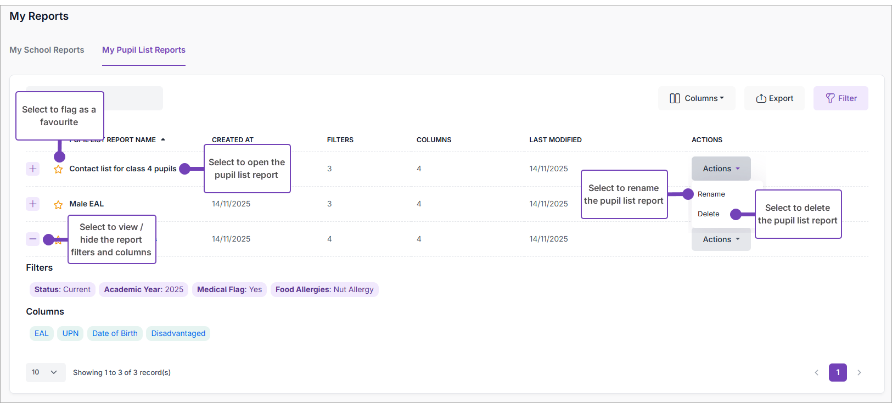The width and height of the screenshot is (892, 403).
Task: Collapse the expanded third report row
Action: click(x=33, y=239)
